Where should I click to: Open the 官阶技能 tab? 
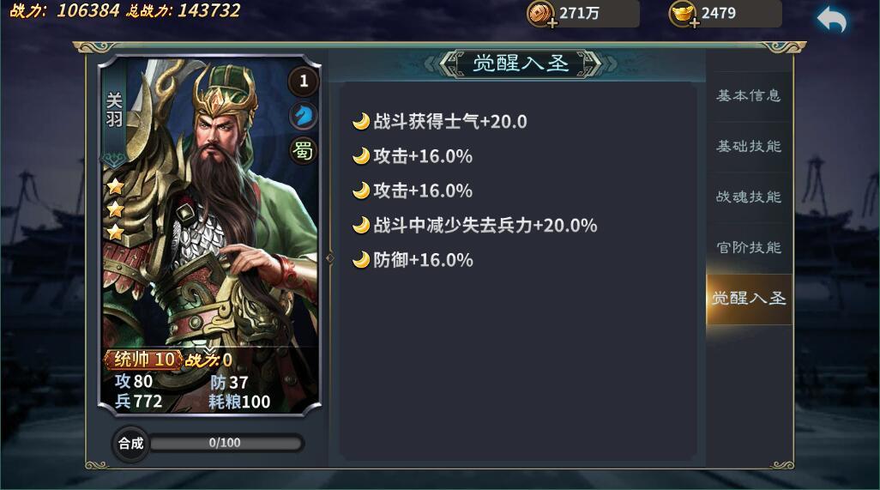pyautogui.click(x=749, y=247)
